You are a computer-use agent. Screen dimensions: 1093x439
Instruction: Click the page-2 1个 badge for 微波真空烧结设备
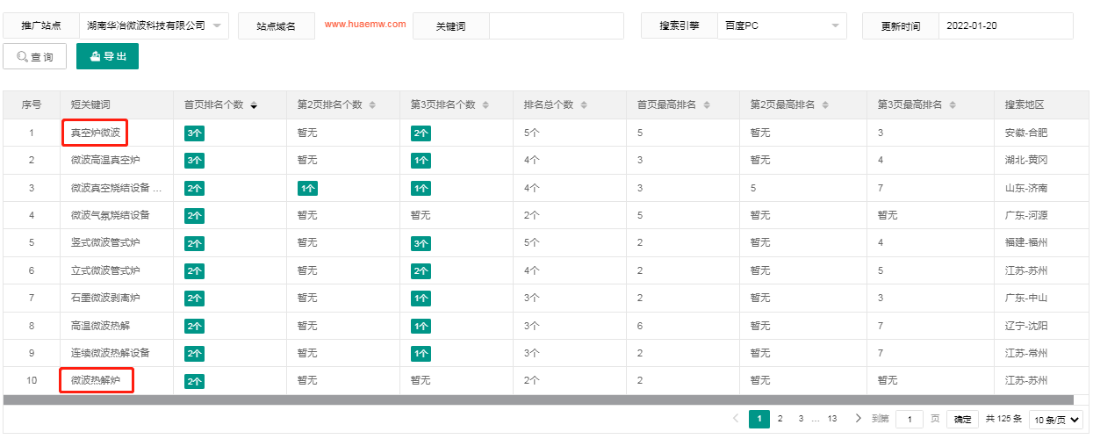click(x=307, y=188)
